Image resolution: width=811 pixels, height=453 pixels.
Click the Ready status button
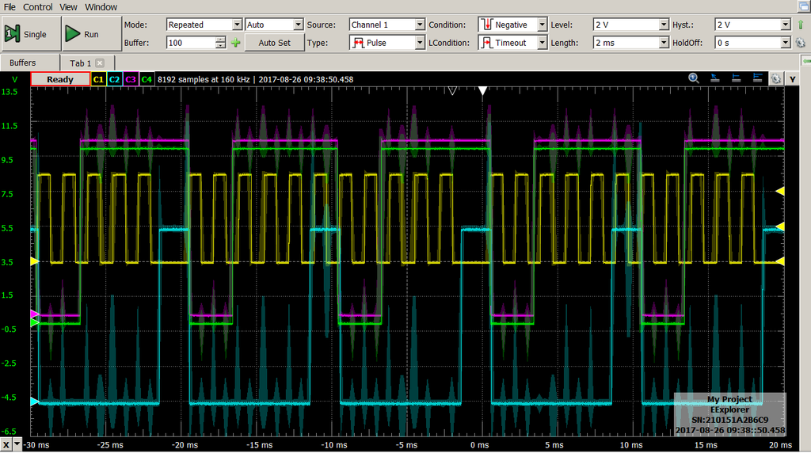[x=60, y=79]
